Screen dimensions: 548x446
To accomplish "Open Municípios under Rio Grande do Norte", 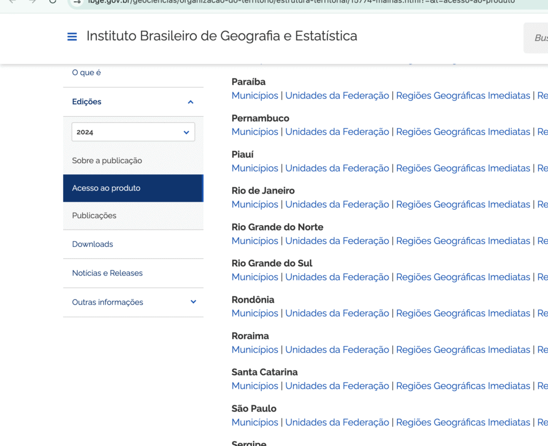I will 255,241.
